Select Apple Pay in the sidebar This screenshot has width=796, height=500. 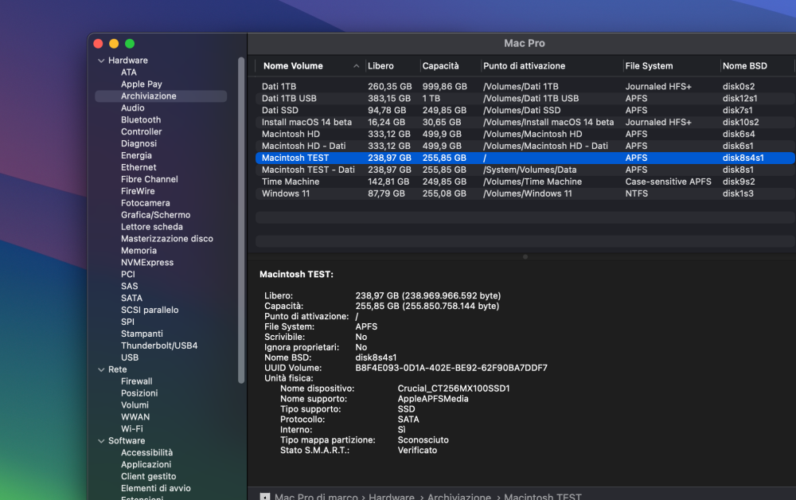tap(141, 84)
